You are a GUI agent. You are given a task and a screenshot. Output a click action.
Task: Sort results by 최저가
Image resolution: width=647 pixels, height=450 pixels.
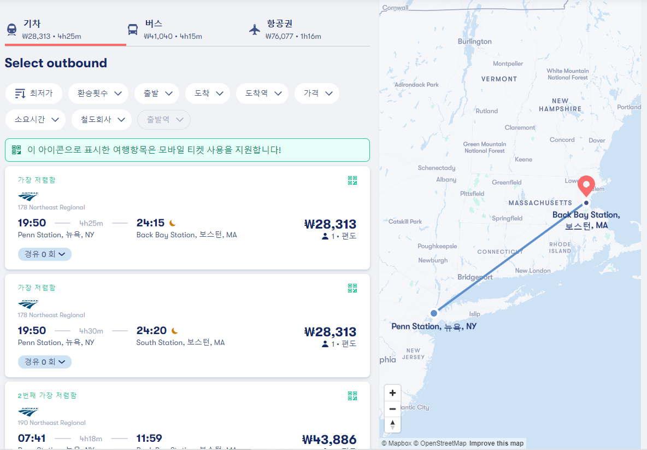pyautogui.click(x=34, y=93)
